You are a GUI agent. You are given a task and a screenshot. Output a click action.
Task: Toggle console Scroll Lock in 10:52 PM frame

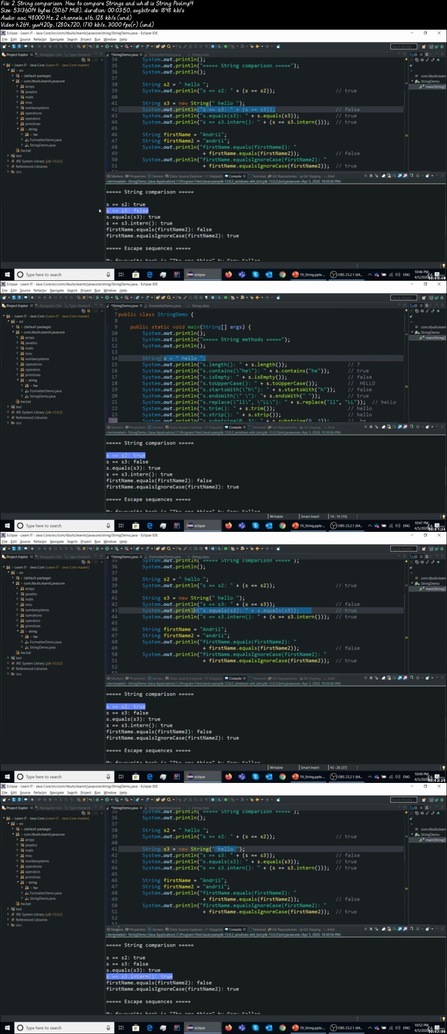[389, 929]
